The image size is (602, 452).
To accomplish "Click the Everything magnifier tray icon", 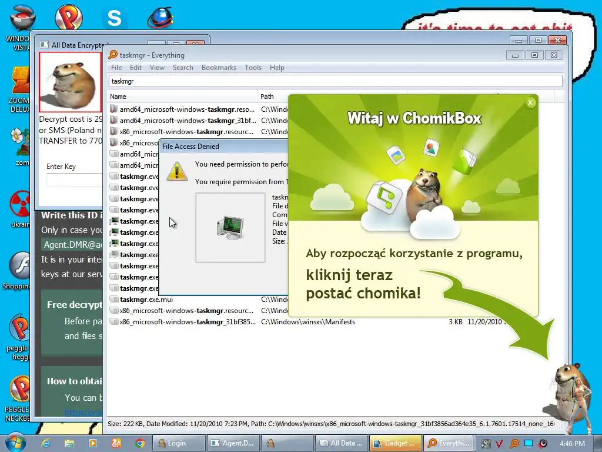I will [x=514, y=444].
